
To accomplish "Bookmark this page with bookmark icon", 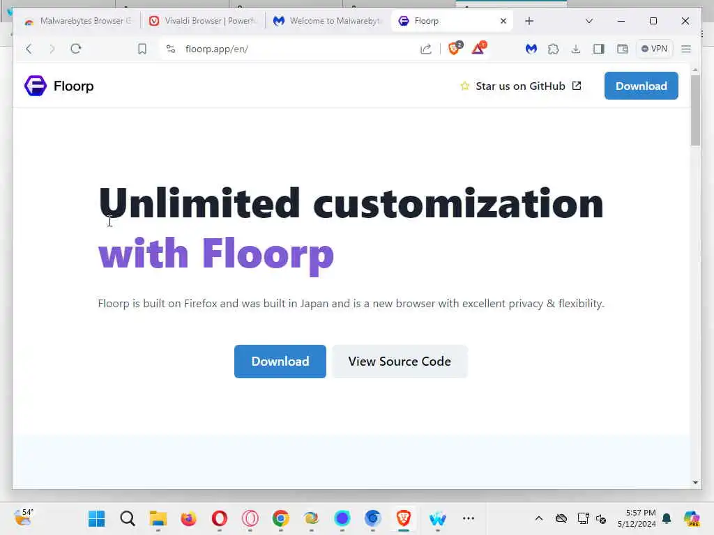I will point(142,49).
